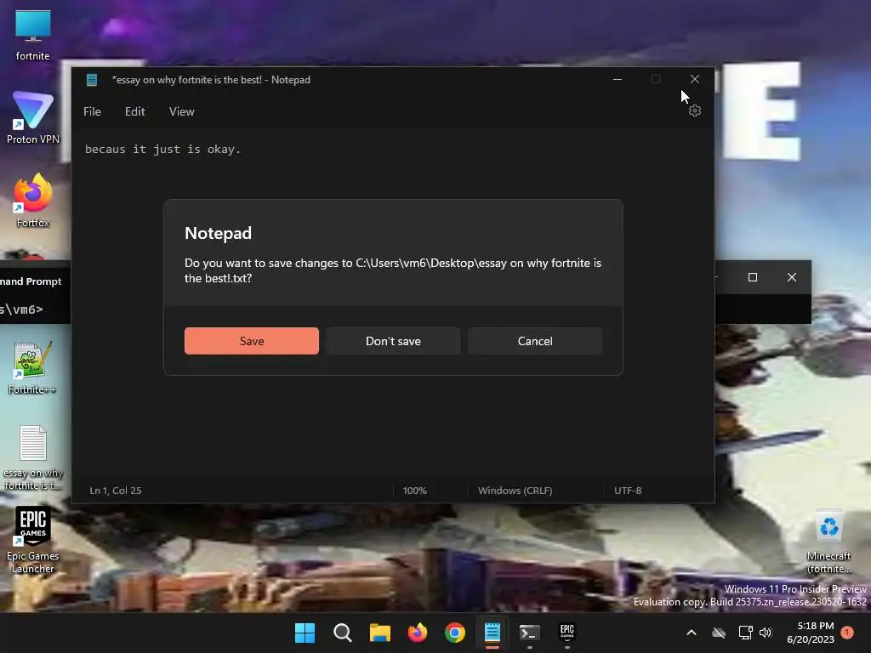Open network status tray icon
The height and width of the screenshot is (653, 871).
pyautogui.click(x=745, y=633)
